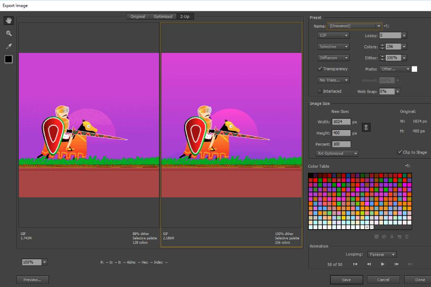Uncheck Clip to Stage
The width and height of the screenshot is (431, 287).
(399, 151)
